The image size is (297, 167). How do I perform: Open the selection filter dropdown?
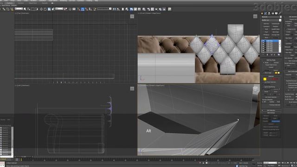click(19, 9)
